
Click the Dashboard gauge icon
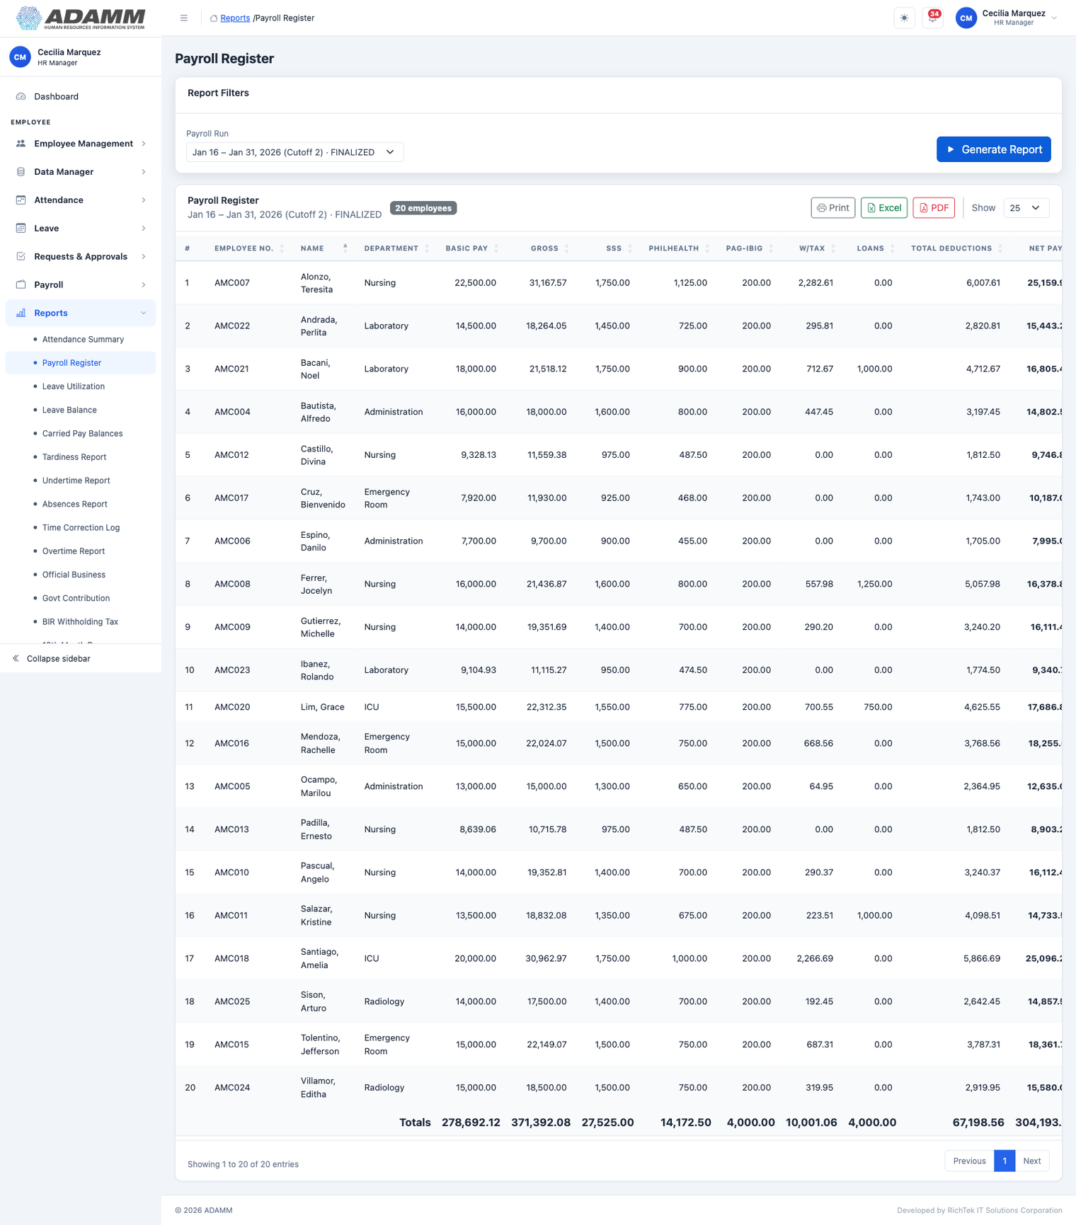point(21,96)
